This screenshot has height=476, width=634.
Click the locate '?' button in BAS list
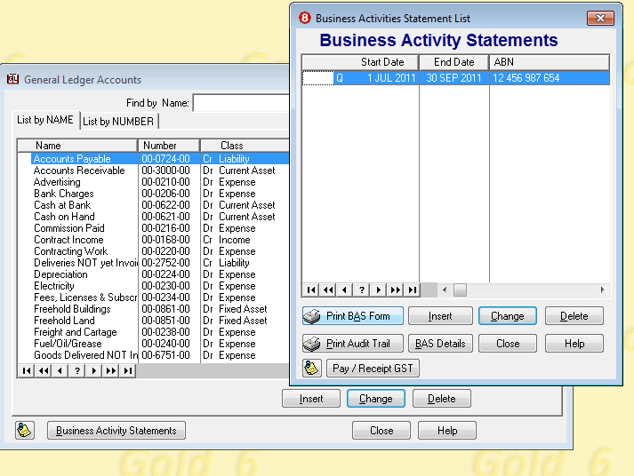pos(361,290)
